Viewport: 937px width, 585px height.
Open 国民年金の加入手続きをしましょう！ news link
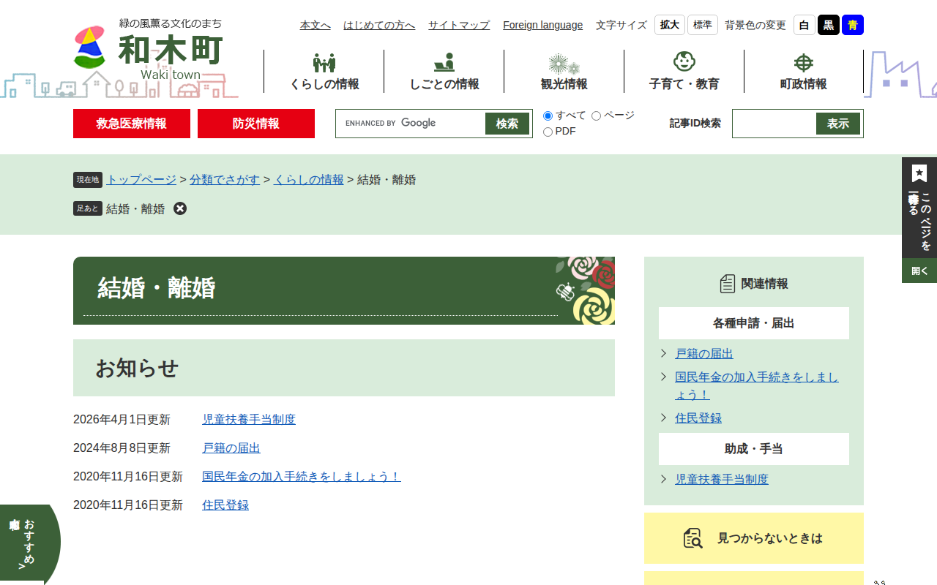coord(302,477)
